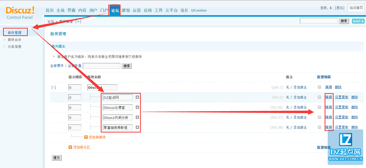This screenshot has height=168, width=366.
Task: Open the 群组 top menu
Action: (x=126, y=10)
